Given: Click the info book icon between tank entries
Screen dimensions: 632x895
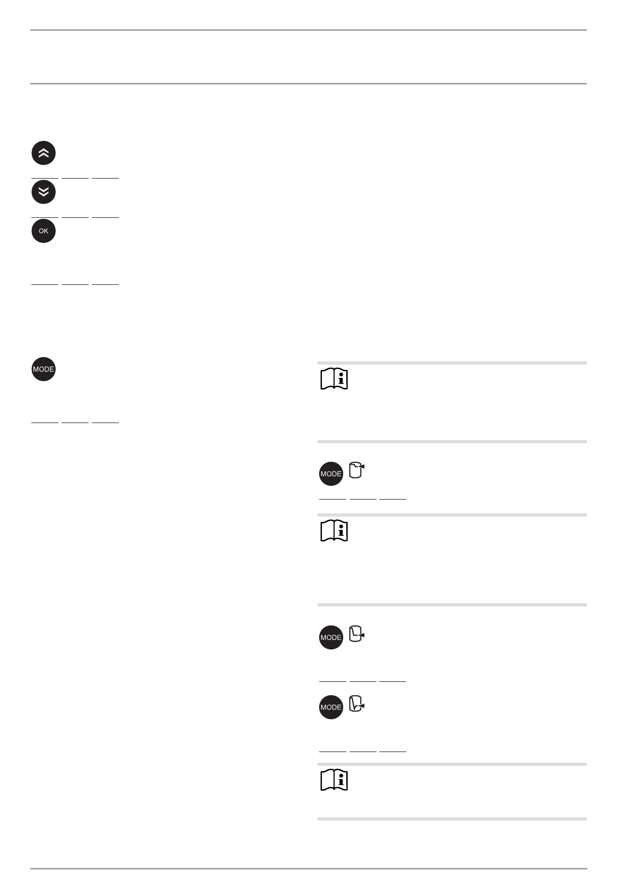Looking at the screenshot, I should pos(334,531).
